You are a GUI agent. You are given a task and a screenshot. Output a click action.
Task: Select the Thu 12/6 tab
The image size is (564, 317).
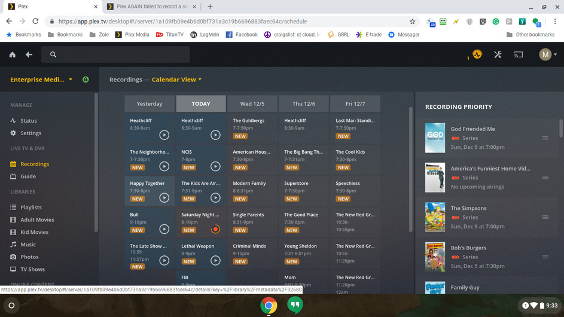(x=304, y=103)
